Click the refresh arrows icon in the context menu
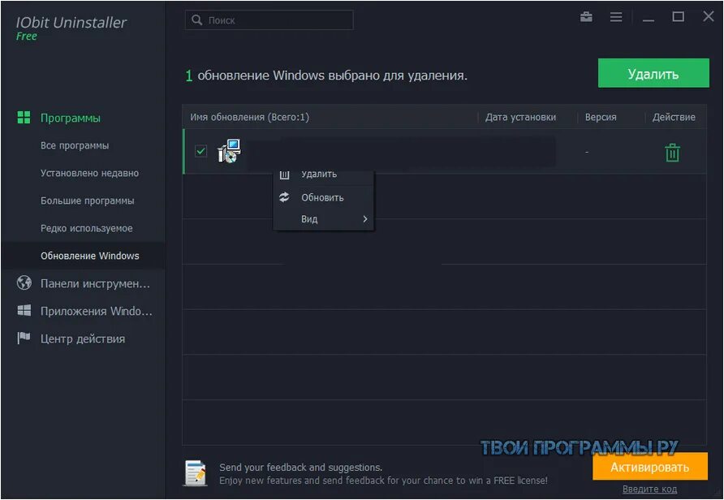 coord(284,197)
